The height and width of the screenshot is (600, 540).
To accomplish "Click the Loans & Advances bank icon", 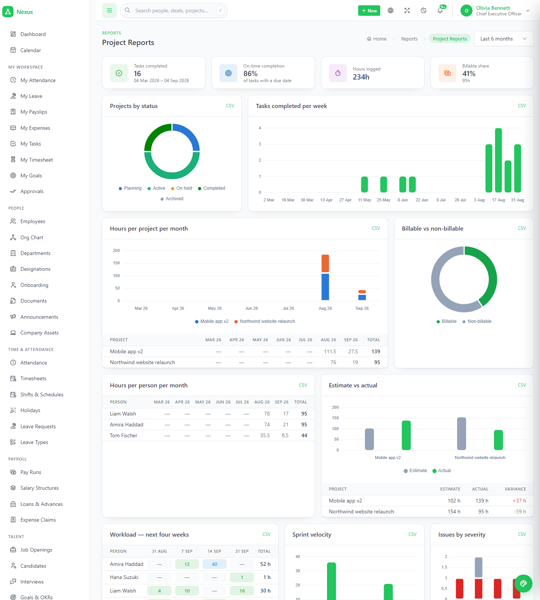I will 13,504.
